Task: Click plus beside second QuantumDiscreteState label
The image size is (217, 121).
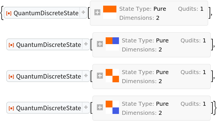Action: click(x=86, y=44)
